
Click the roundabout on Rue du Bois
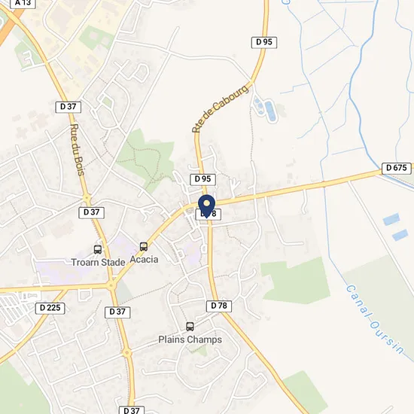87,198
